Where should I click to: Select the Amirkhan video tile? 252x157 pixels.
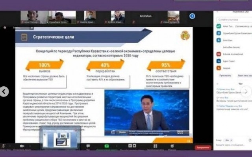pyautogui.click(x=146, y=16)
